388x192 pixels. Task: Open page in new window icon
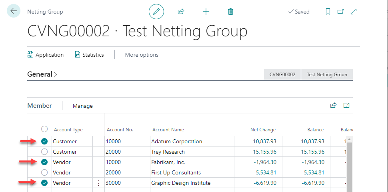(340, 12)
